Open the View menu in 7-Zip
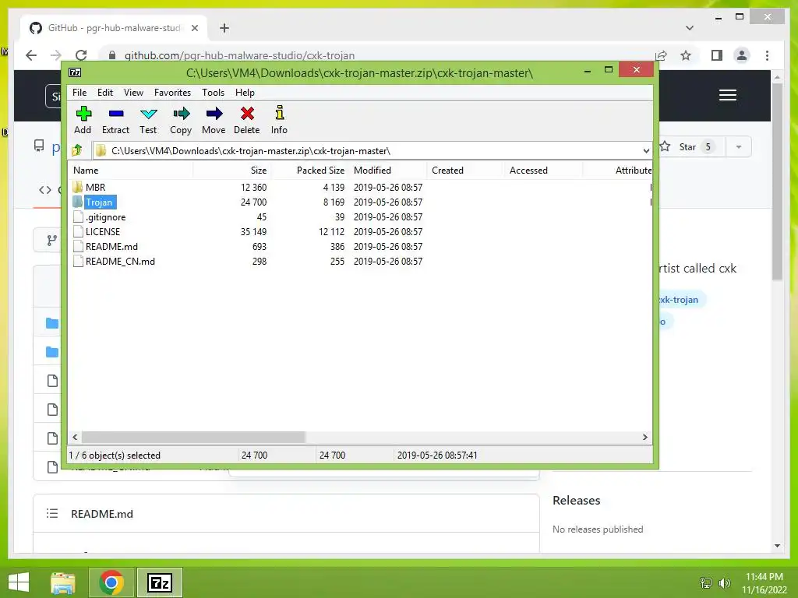798x598 pixels. click(x=133, y=93)
